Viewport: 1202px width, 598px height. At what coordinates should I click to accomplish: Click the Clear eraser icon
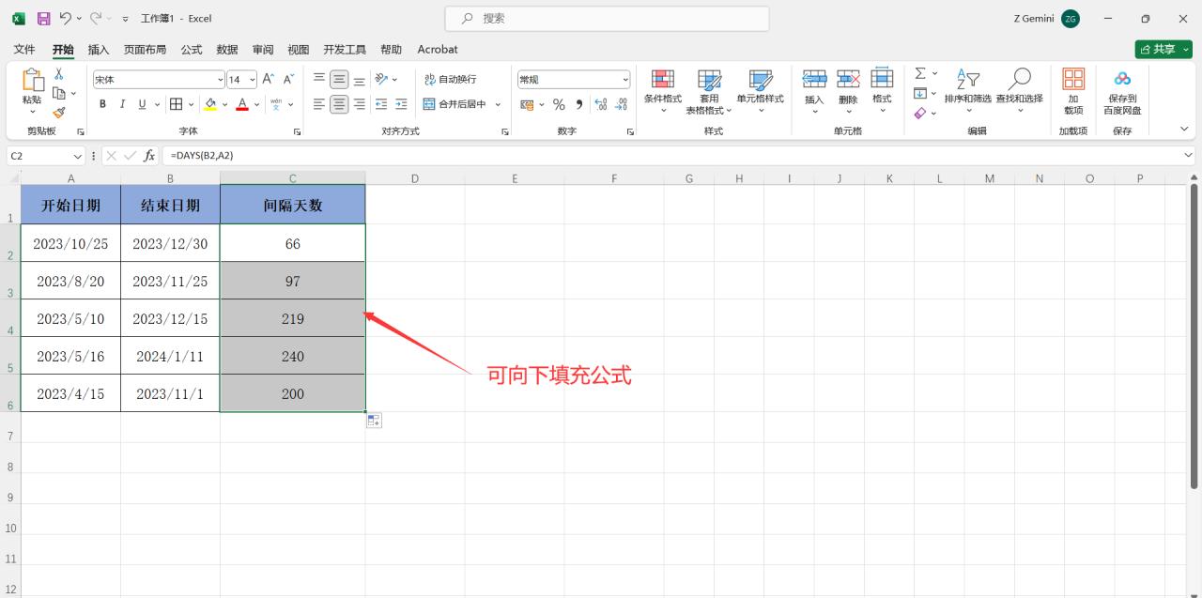[x=920, y=113]
